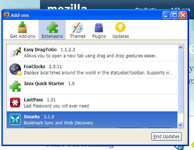The height and width of the screenshot is (150, 194).
Task: Select the Easy DragToGo extension name
Action: point(40,50)
